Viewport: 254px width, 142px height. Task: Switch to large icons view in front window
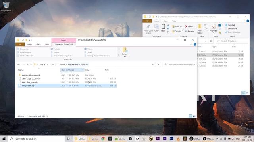[194, 116]
